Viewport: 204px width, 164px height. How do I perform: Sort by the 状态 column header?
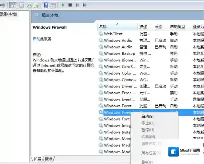coord(159,27)
